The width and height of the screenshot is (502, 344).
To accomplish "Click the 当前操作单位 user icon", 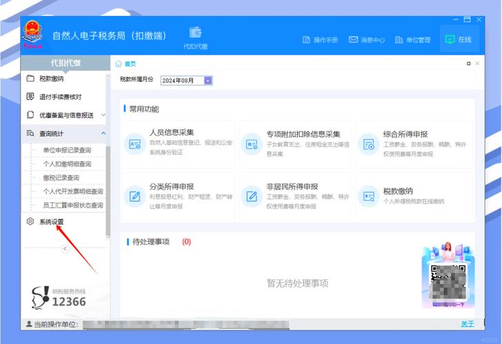I will [29, 324].
